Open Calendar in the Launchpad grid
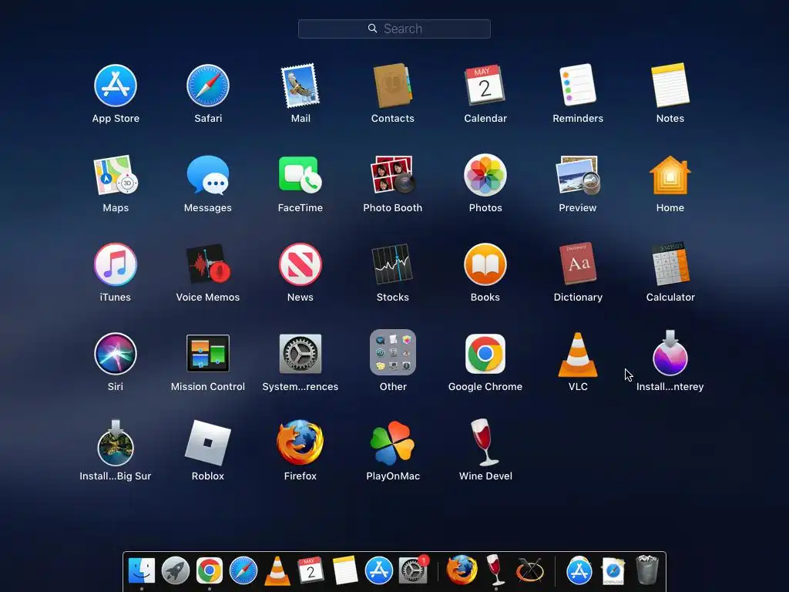Viewport: 789px width, 592px height. click(485, 86)
